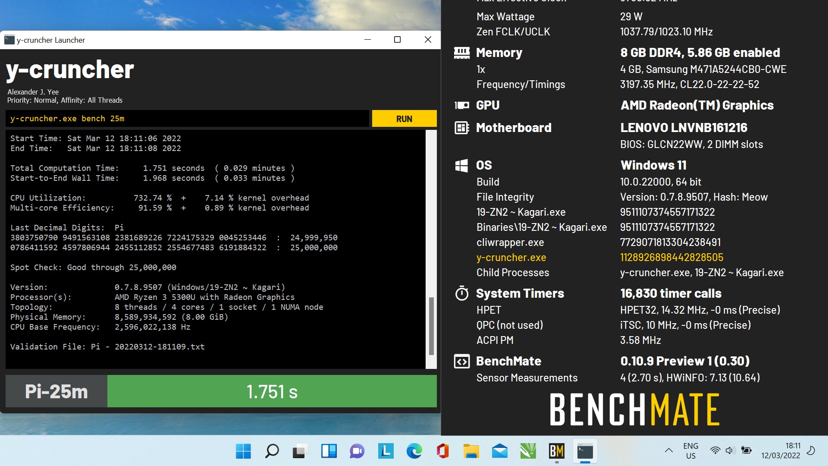Image resolution: width=828 pixels, height=466 pixels.
Task: Click the GPU card icon in BenchMate
Action: 461,105
